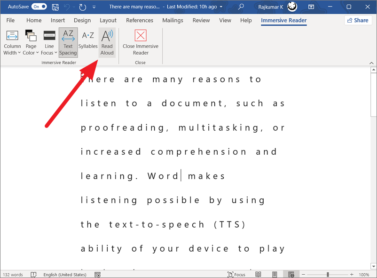Open the Ribbon Display Options button
The image size is (377, 278).
tap(311, 7)
